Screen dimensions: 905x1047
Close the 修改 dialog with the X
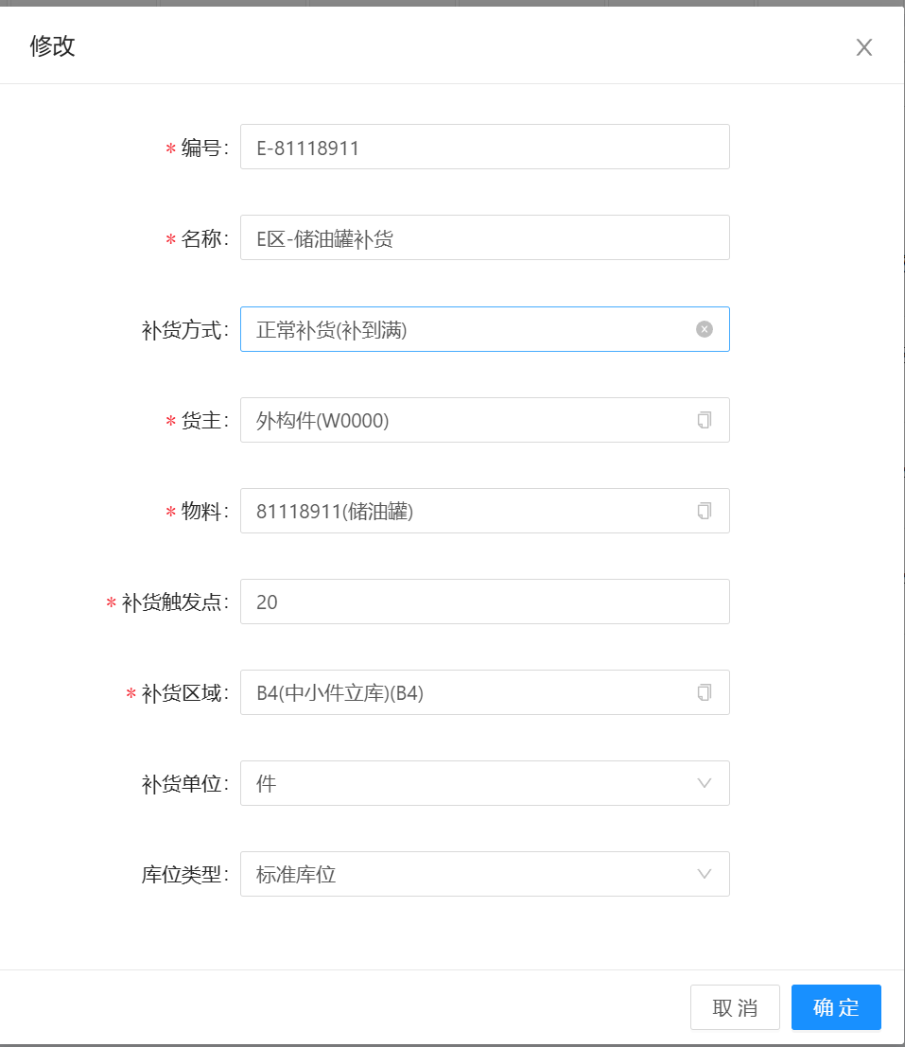tap(863, 48)
